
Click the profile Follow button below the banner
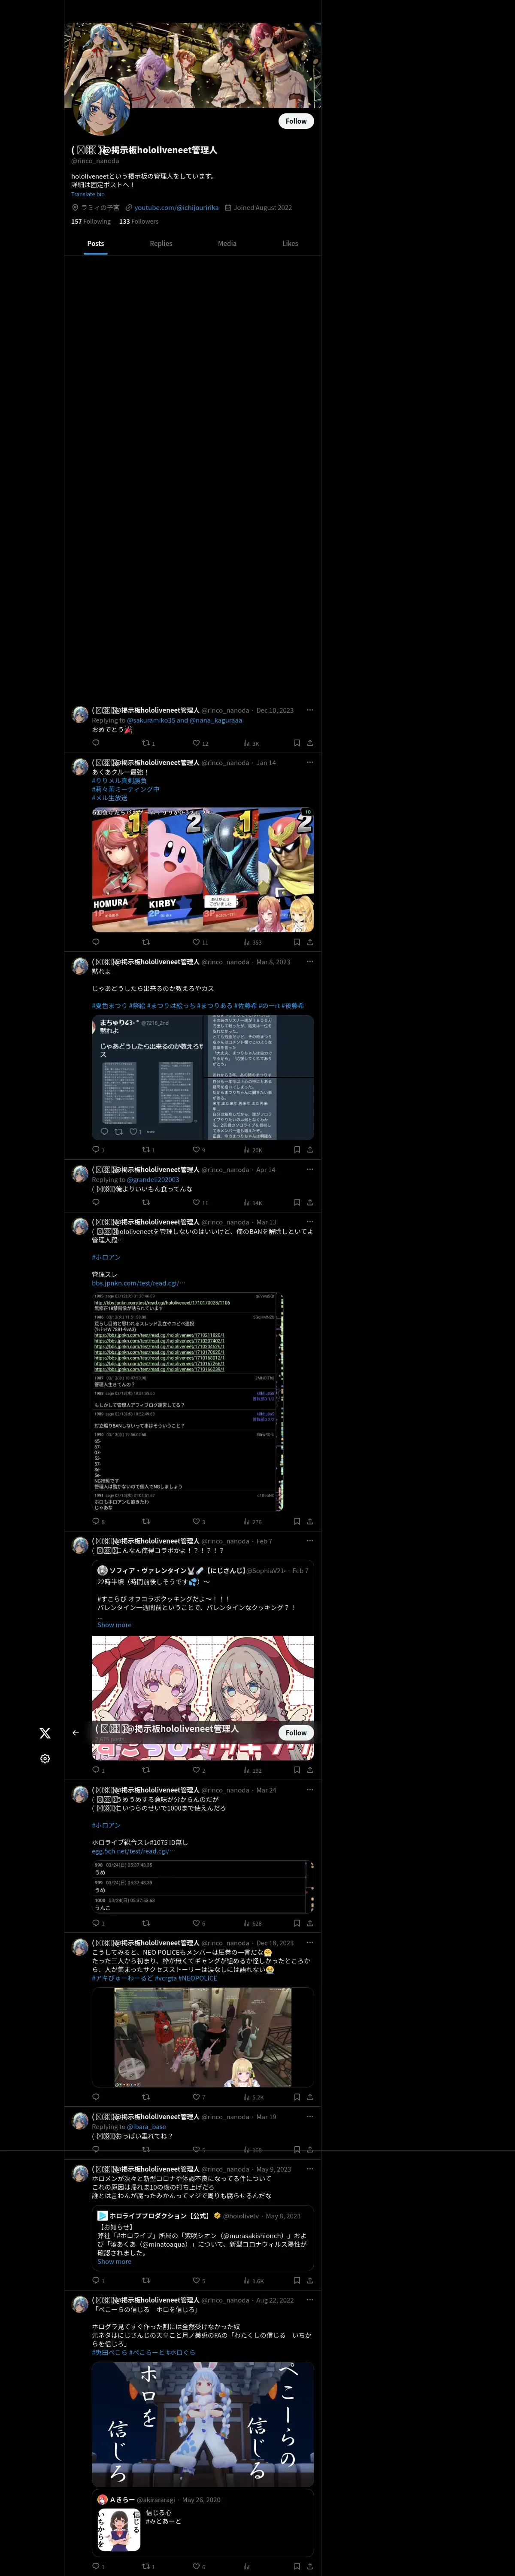[296, 121]
